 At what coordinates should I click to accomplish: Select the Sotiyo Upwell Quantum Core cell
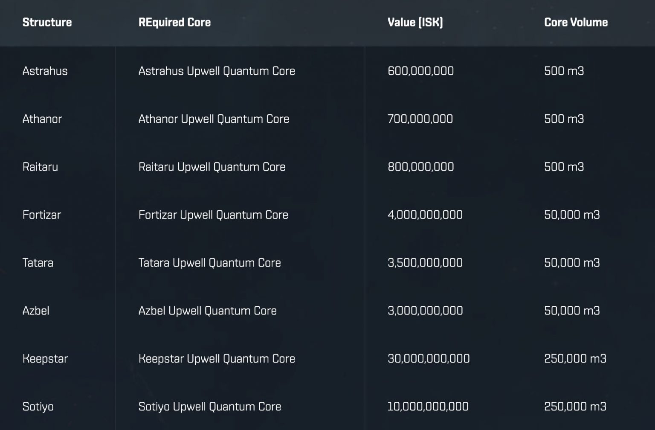[209, 407]
